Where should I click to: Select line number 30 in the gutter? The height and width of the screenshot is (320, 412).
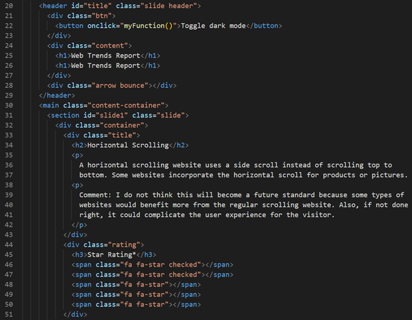pos(9,106)
